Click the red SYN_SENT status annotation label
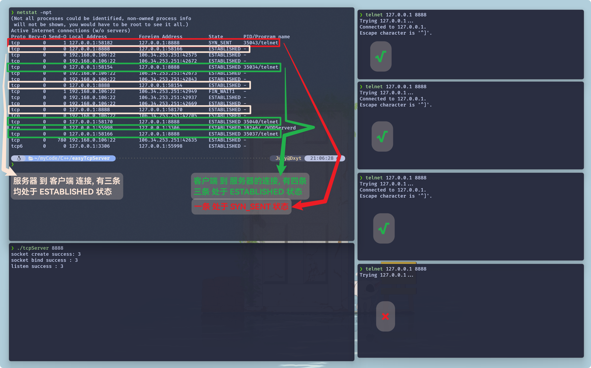This screenshot has height=368, width=591. (x=241, y=207)
